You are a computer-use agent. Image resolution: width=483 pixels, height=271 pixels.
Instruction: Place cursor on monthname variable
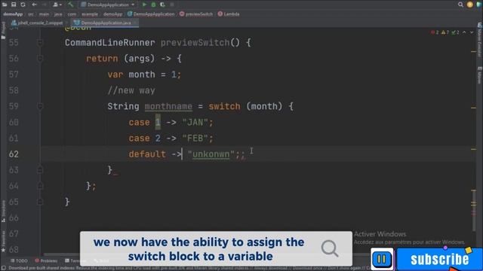pyautogui.click(x=168, y=107)
